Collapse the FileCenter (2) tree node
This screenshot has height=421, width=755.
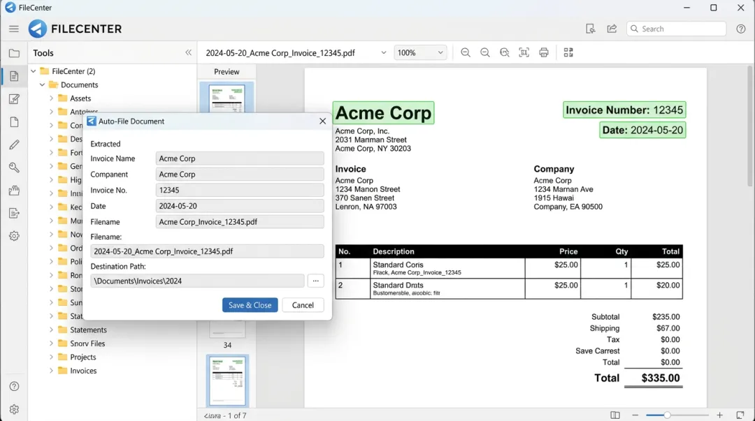pos(34,71)
